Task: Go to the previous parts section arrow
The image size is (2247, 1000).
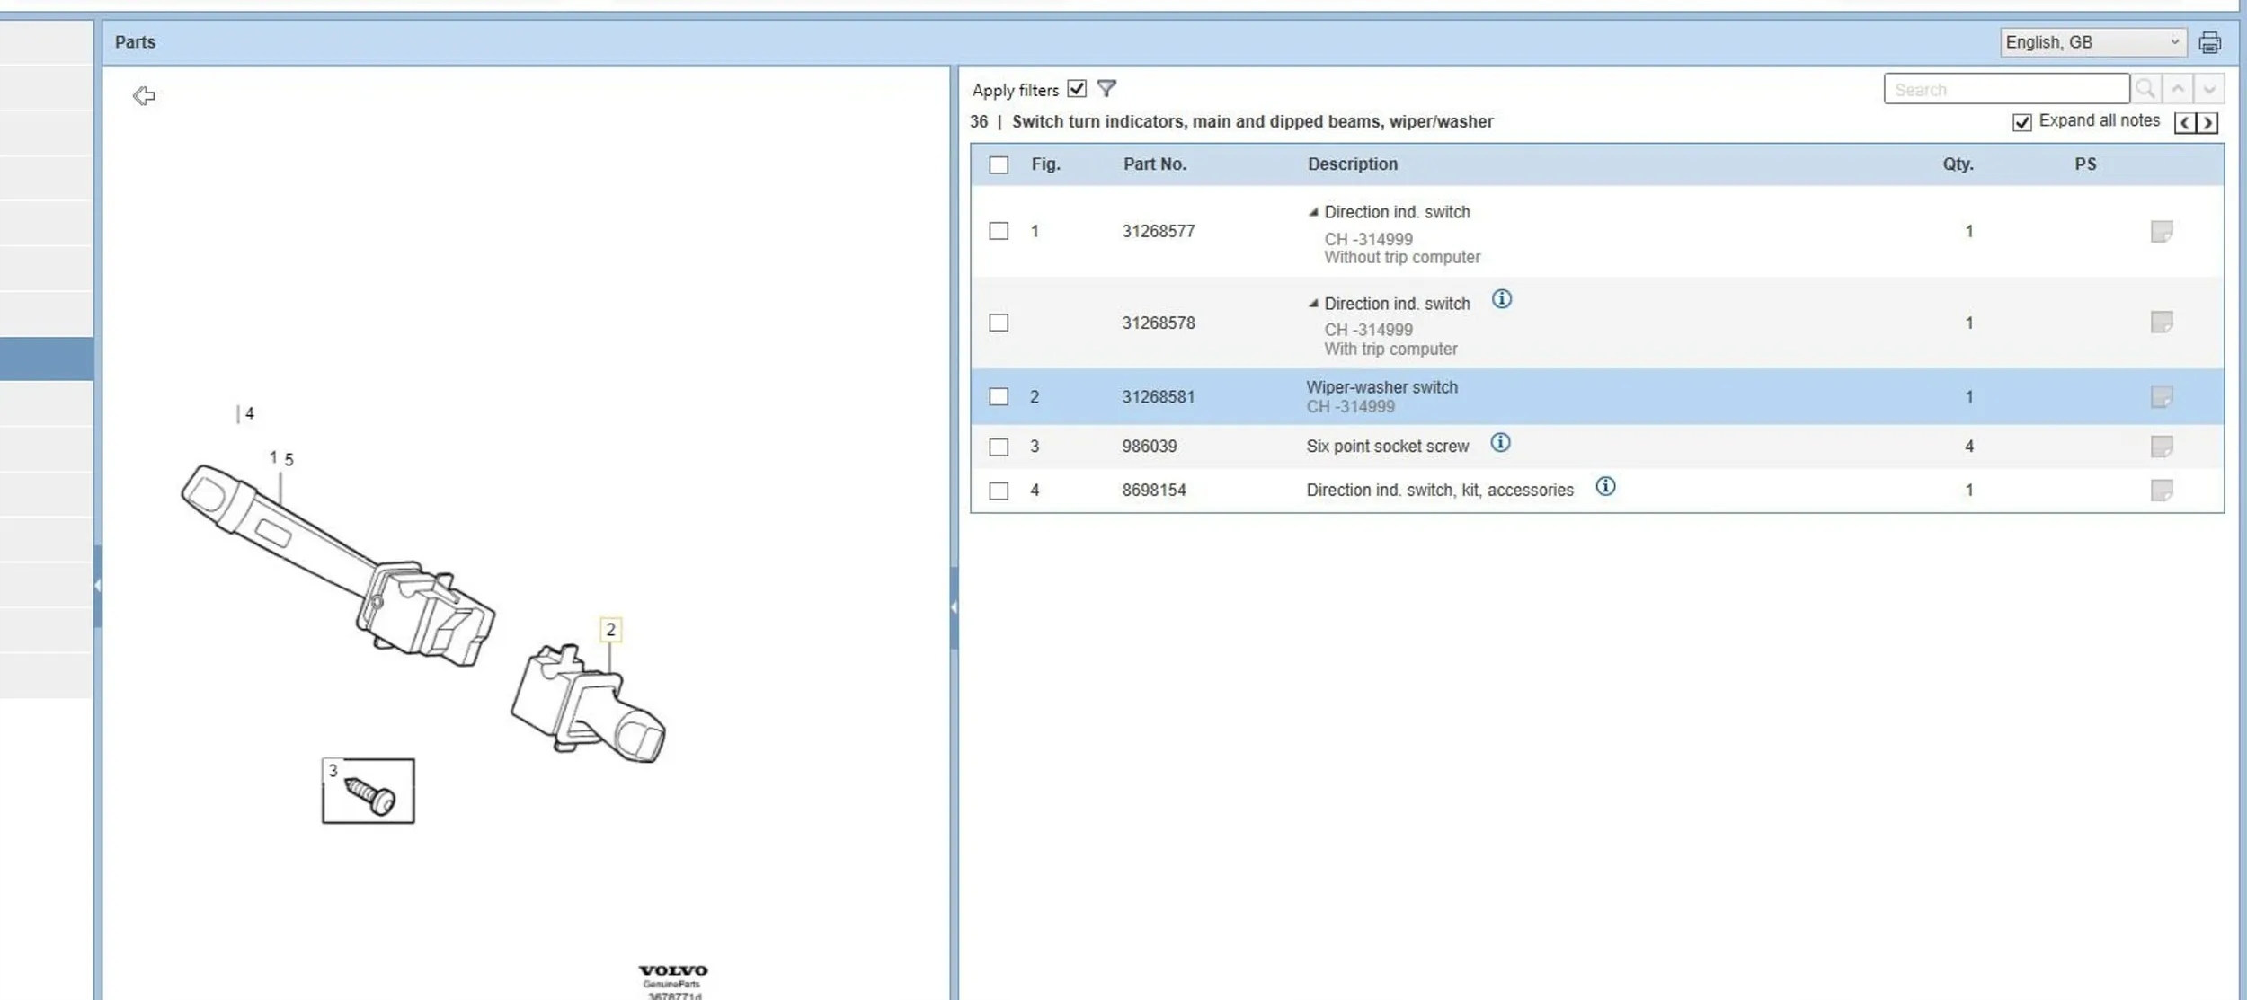Action: 2185,123
